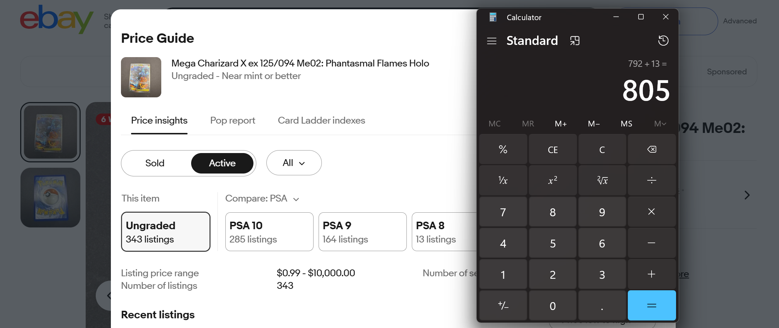
Task: Click the square root button
Action: click(x=602, y=180)
